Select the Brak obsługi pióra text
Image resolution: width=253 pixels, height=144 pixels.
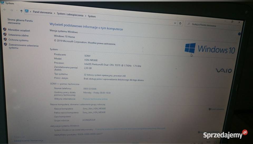tap(114, 79)
